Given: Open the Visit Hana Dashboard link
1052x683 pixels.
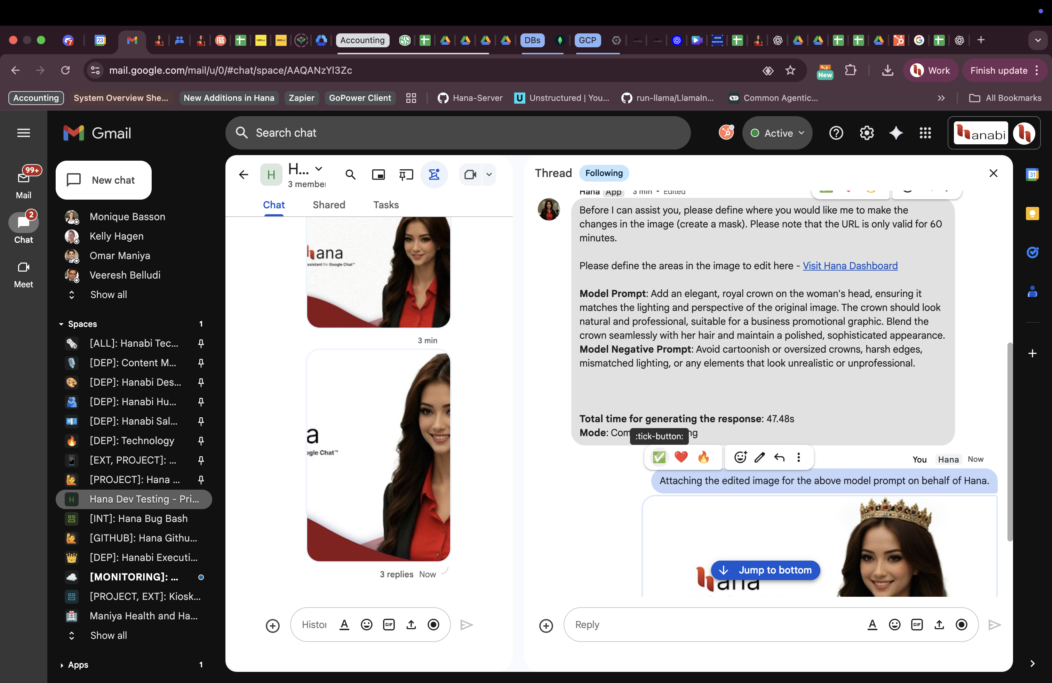Looking at the screenshot, I should point(850,265).
